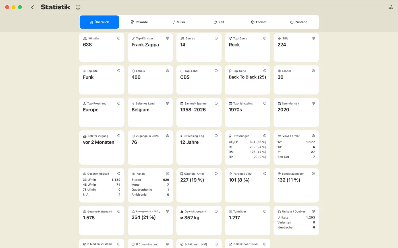This screenshot has width=398, height=248.
Task: Select the Überblick tab
Action: click(x=99, y=22)
